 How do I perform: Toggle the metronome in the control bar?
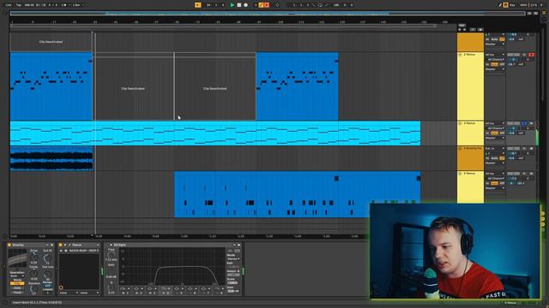pos(63,5)
